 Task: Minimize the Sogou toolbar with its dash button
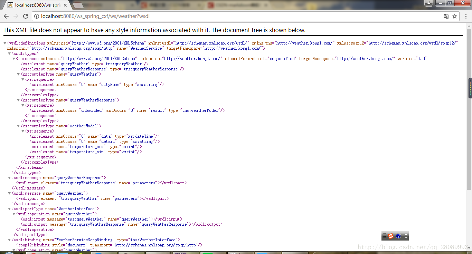tap(406, 234)
